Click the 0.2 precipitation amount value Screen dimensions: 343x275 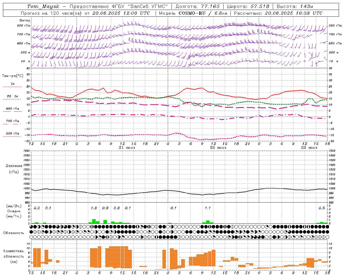click(37, 208)
